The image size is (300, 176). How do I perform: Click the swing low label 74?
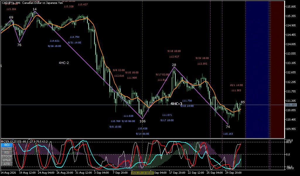[x=228, y=127]
